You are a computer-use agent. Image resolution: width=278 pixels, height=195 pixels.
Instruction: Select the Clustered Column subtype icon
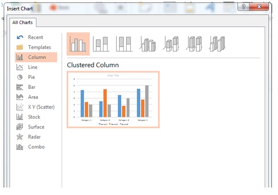[78, 44]
